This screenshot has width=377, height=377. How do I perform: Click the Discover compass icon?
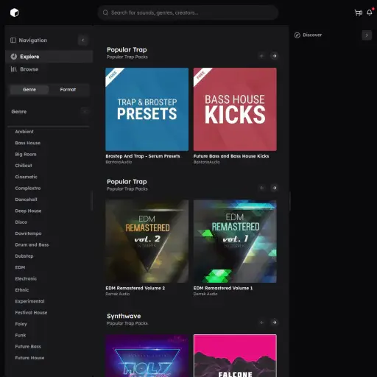point(297,35)
